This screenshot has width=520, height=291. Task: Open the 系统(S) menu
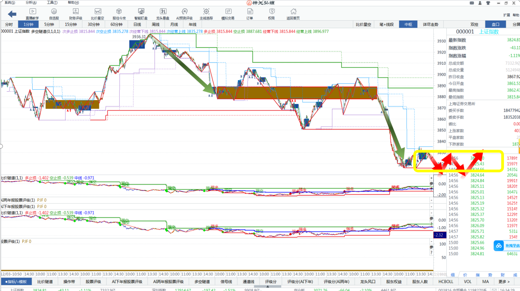(10, 3)
